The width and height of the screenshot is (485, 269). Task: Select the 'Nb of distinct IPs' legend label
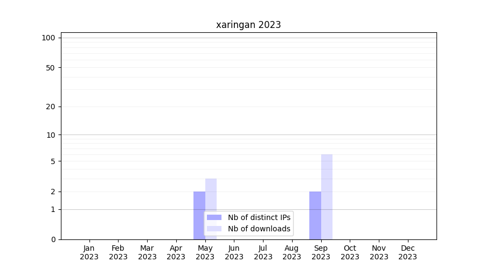pyautogui.click(x=259, y=217)
